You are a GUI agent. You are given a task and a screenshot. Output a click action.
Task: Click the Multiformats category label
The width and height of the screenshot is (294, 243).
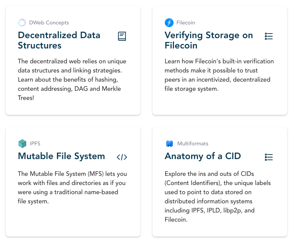pyautogui.click(x=193, y=143)
